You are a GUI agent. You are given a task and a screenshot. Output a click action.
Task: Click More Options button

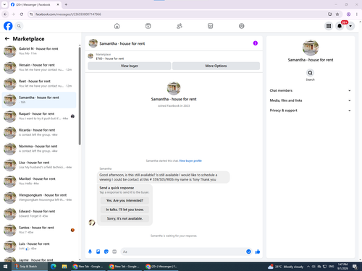[x=216, y=66]
